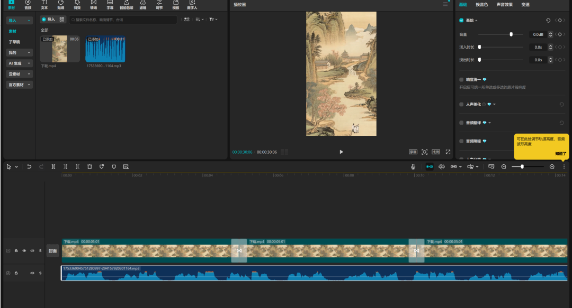This screenshot has width=572, height=308.
Task: Click the 封面 cover button
Action: [x=52, y=251]
